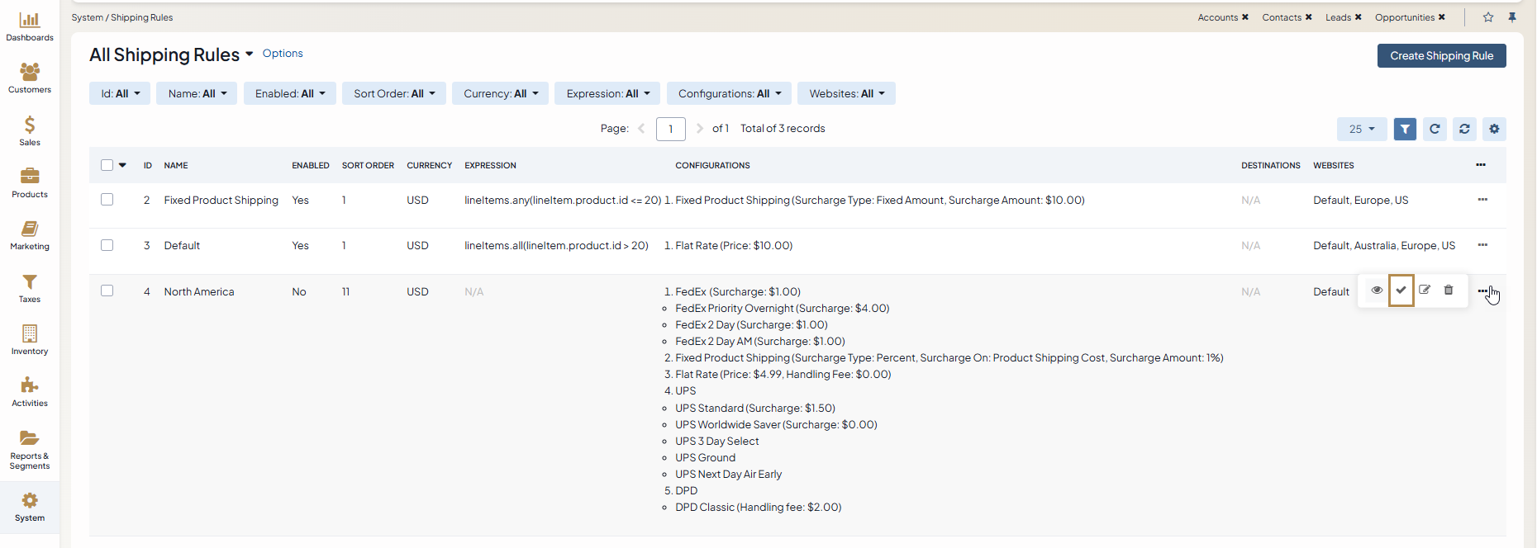Click the Options link beside page title

click(x=283, y=54)
